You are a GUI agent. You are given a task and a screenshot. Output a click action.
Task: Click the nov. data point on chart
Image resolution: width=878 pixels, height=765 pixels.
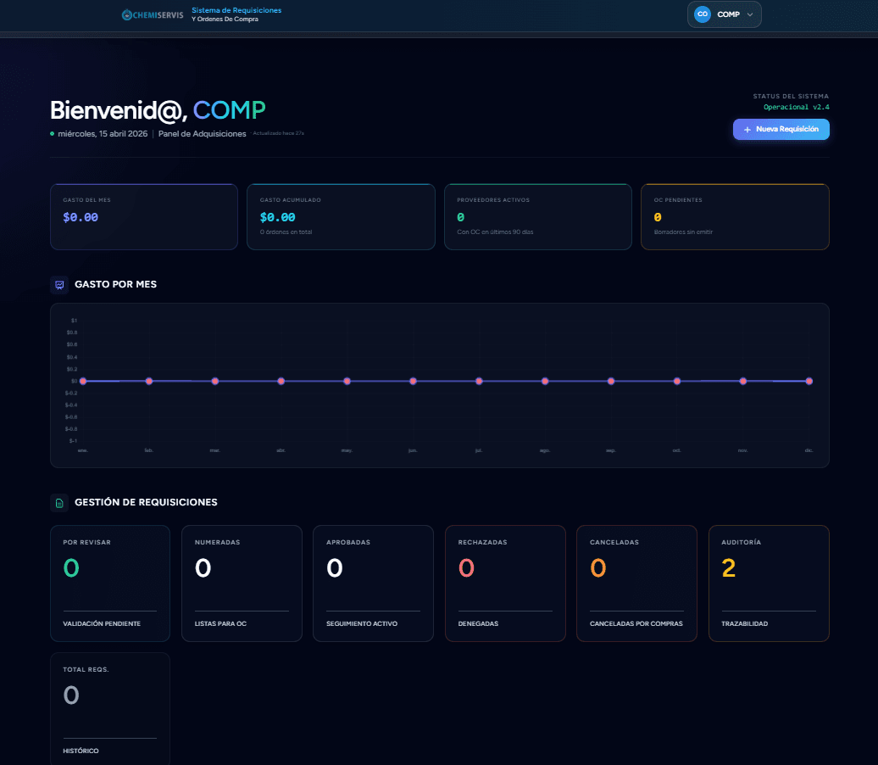(743, 381)
